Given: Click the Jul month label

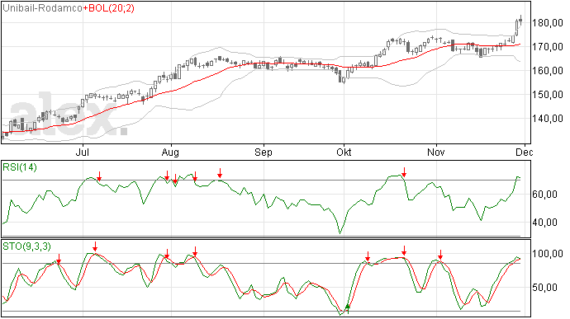Looking at the screenshot, I should (x=83, y=152).
